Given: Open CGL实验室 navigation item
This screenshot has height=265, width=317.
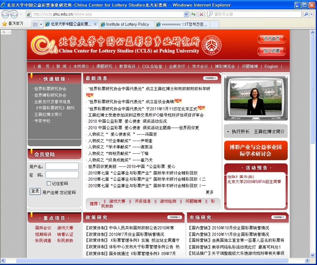Looking at the screenshot, I should 152,66.
